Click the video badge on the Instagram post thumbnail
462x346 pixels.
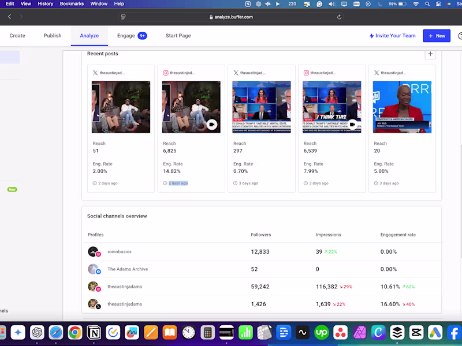(212, 124)
